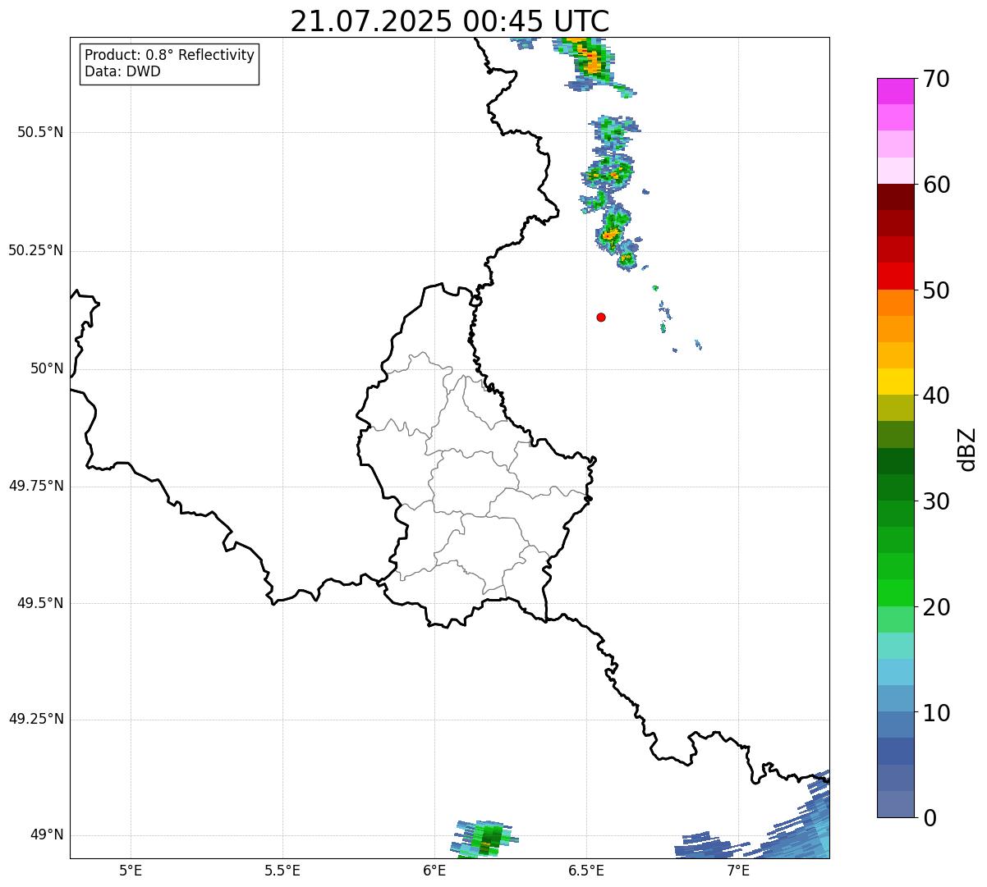Viewport: 987px width, 887px height.
Task: Click the green radar echo at bottom near 6°E
Action: 483,838
